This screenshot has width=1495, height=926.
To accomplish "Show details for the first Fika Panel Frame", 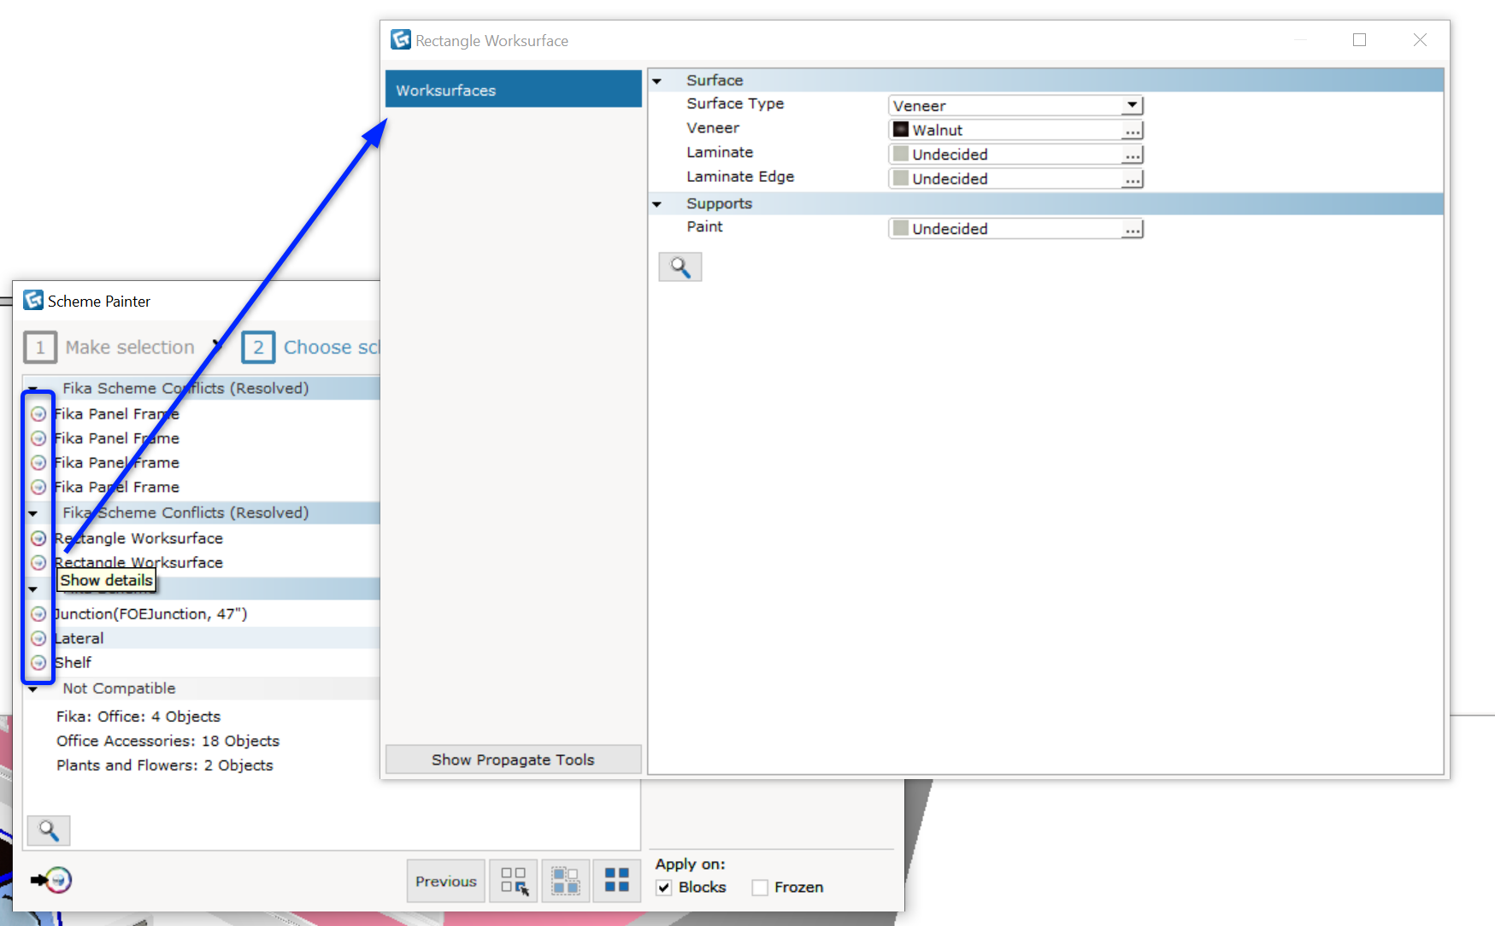I will point(38,414).
